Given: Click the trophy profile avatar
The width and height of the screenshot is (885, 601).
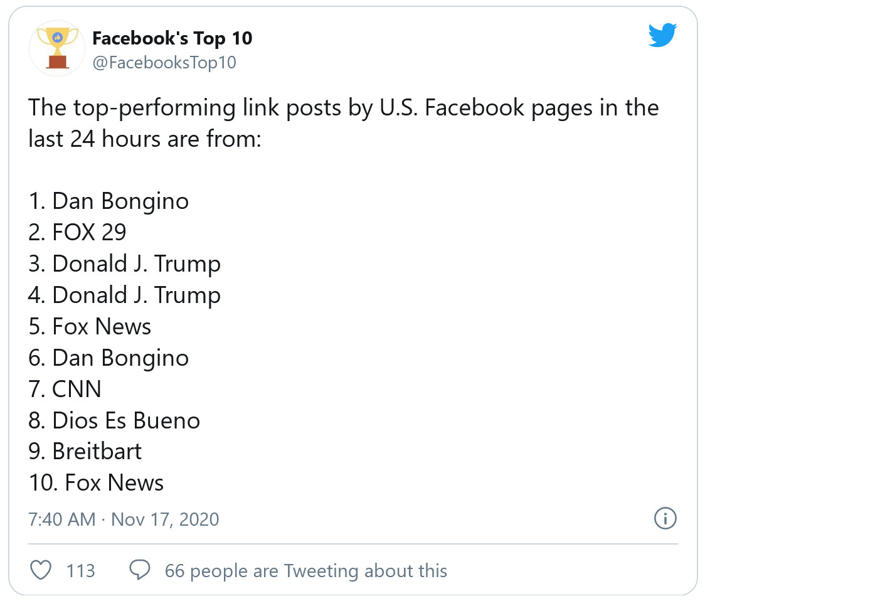Looking at the screenshot, I should click(57, 48).
